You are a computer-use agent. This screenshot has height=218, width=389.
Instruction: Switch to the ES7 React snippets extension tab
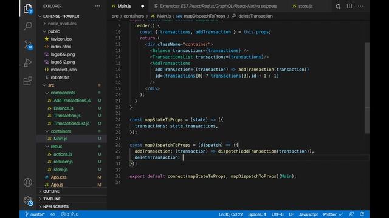click(x=218, y=6)
